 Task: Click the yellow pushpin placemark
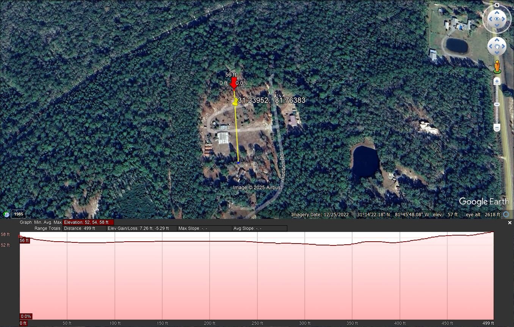coord(235,102)
